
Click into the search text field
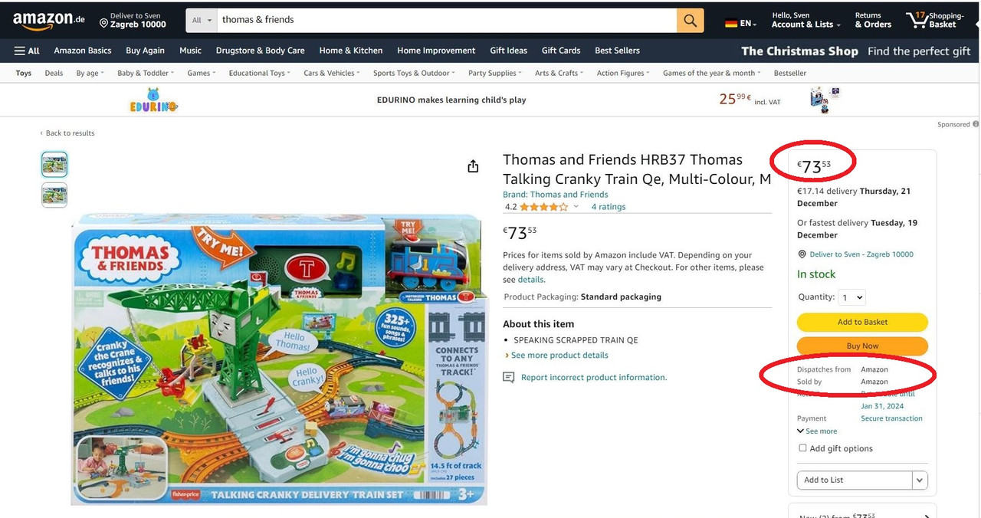pyautogui.click(x=447, y=21)
